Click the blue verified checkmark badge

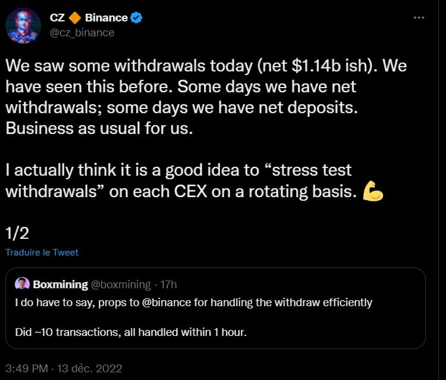tap(137, 18)
